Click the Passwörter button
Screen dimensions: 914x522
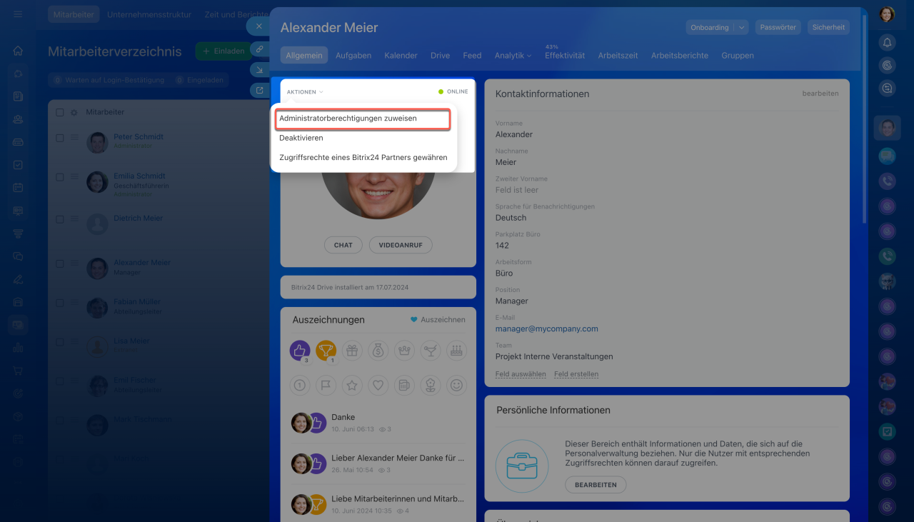click(778, 27)
